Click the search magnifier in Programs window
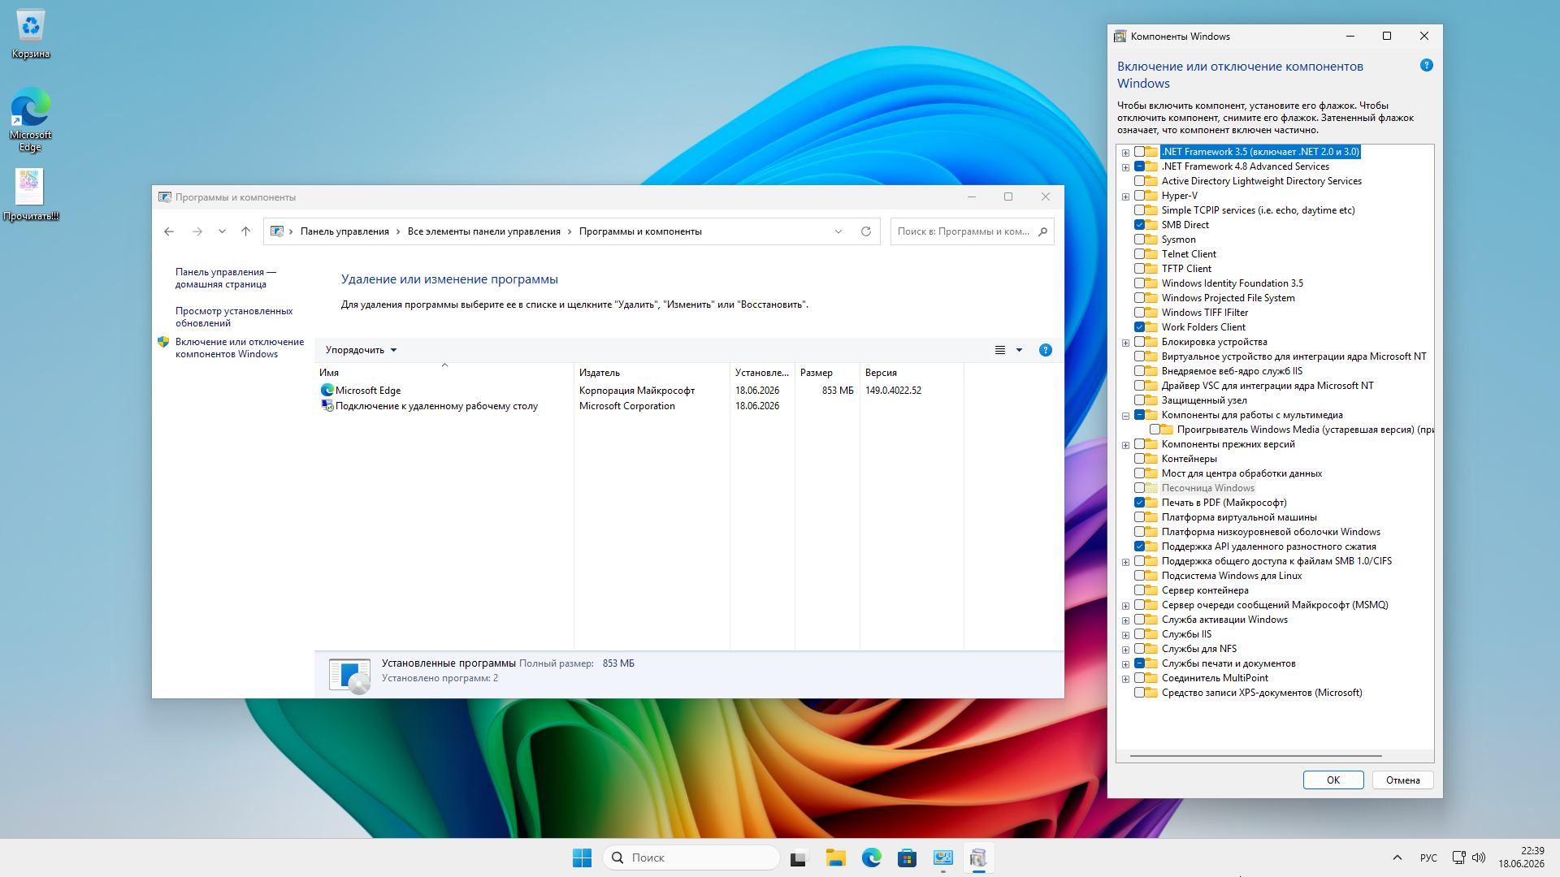1560x877 pixels. (x=1043, y=231)
